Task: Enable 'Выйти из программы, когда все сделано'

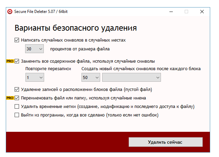Action: [17, 115]
